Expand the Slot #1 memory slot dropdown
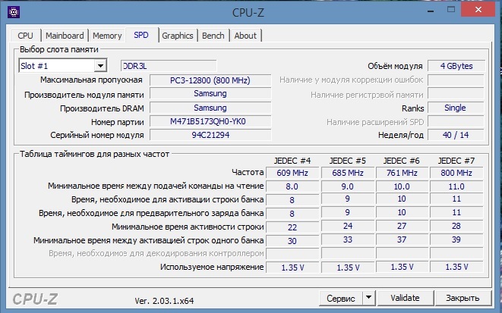 click(100, 66)
